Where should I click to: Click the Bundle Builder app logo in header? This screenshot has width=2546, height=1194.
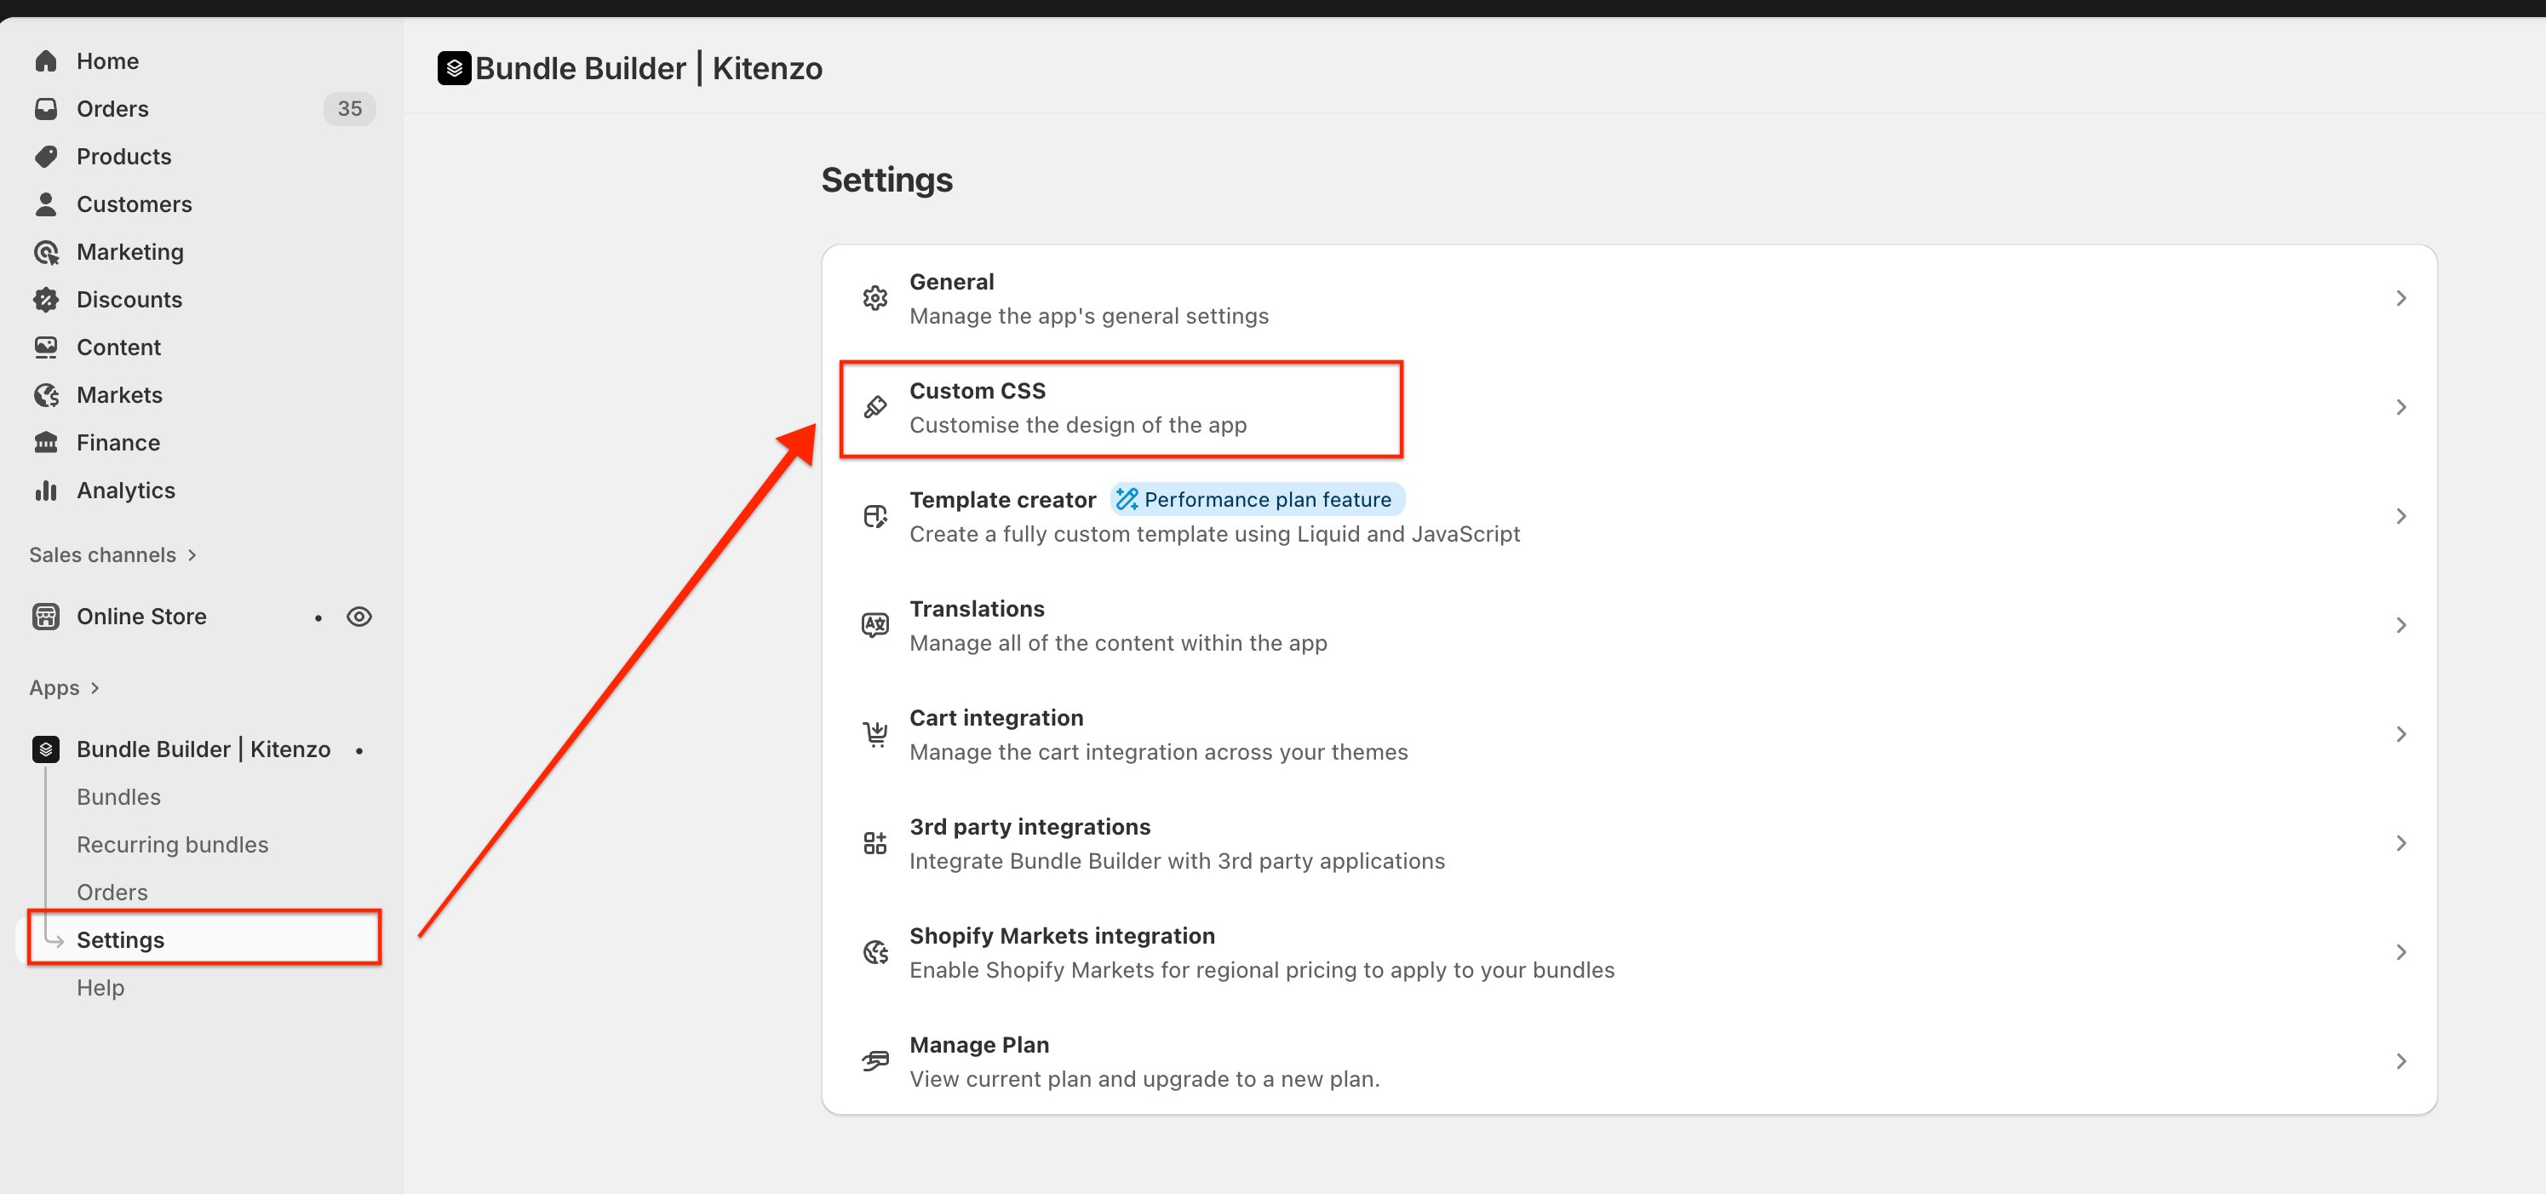point(454,68)
